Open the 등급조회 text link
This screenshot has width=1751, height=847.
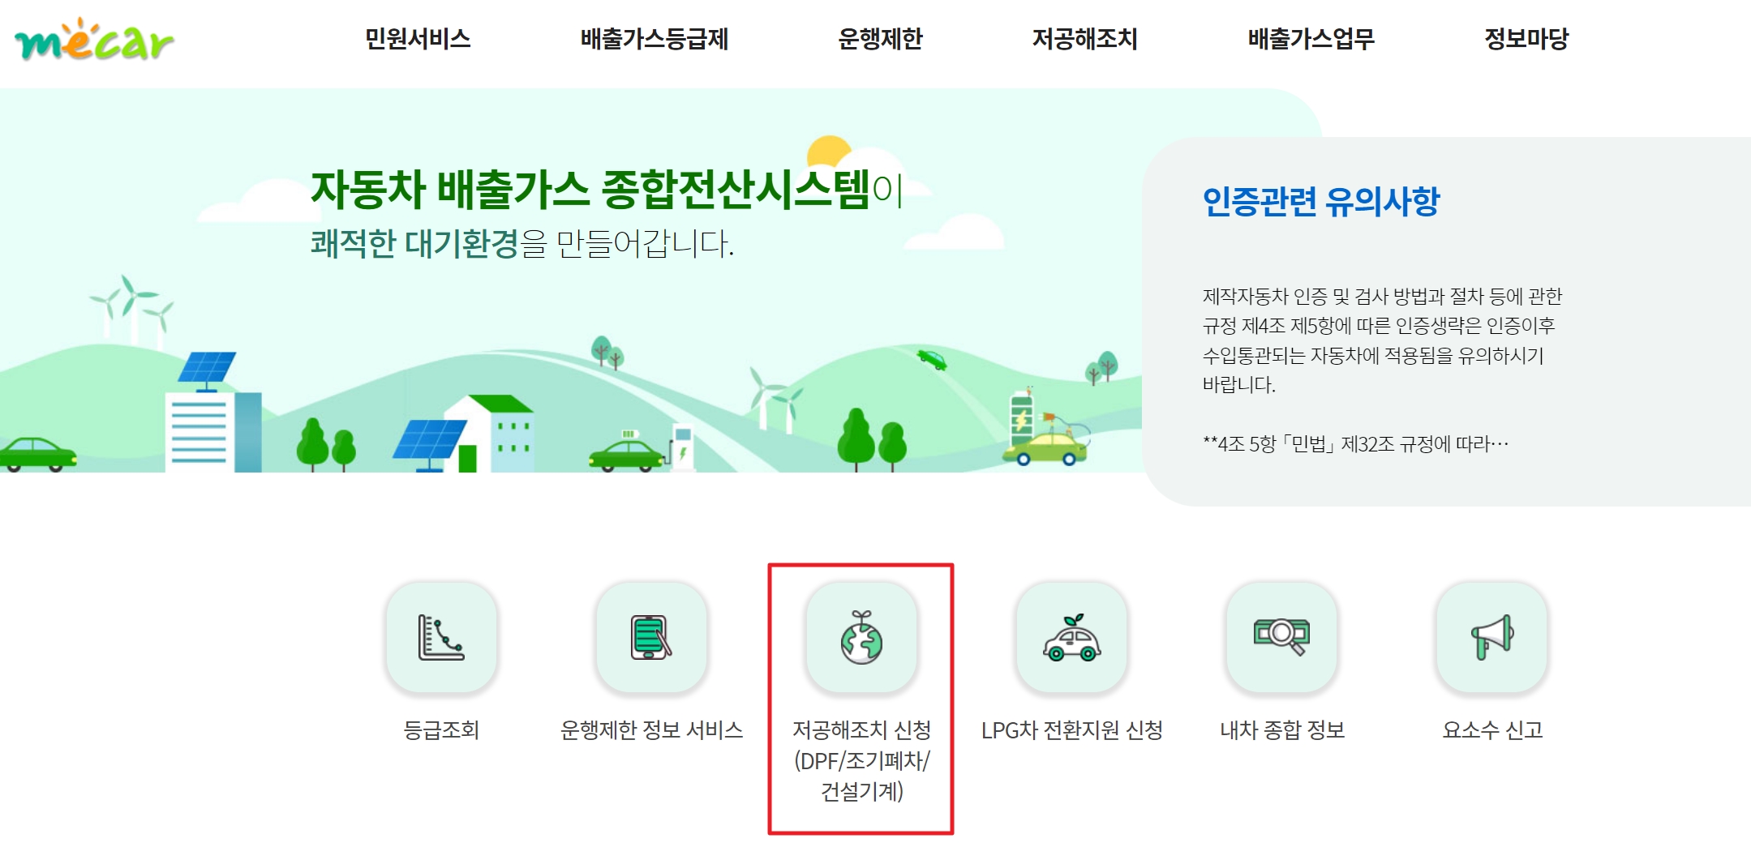pyautogui.click(x=441, y=730)
